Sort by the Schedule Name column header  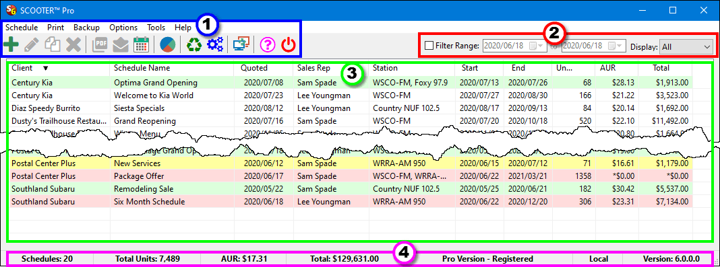pyautogui.click(x=142, y=68)
